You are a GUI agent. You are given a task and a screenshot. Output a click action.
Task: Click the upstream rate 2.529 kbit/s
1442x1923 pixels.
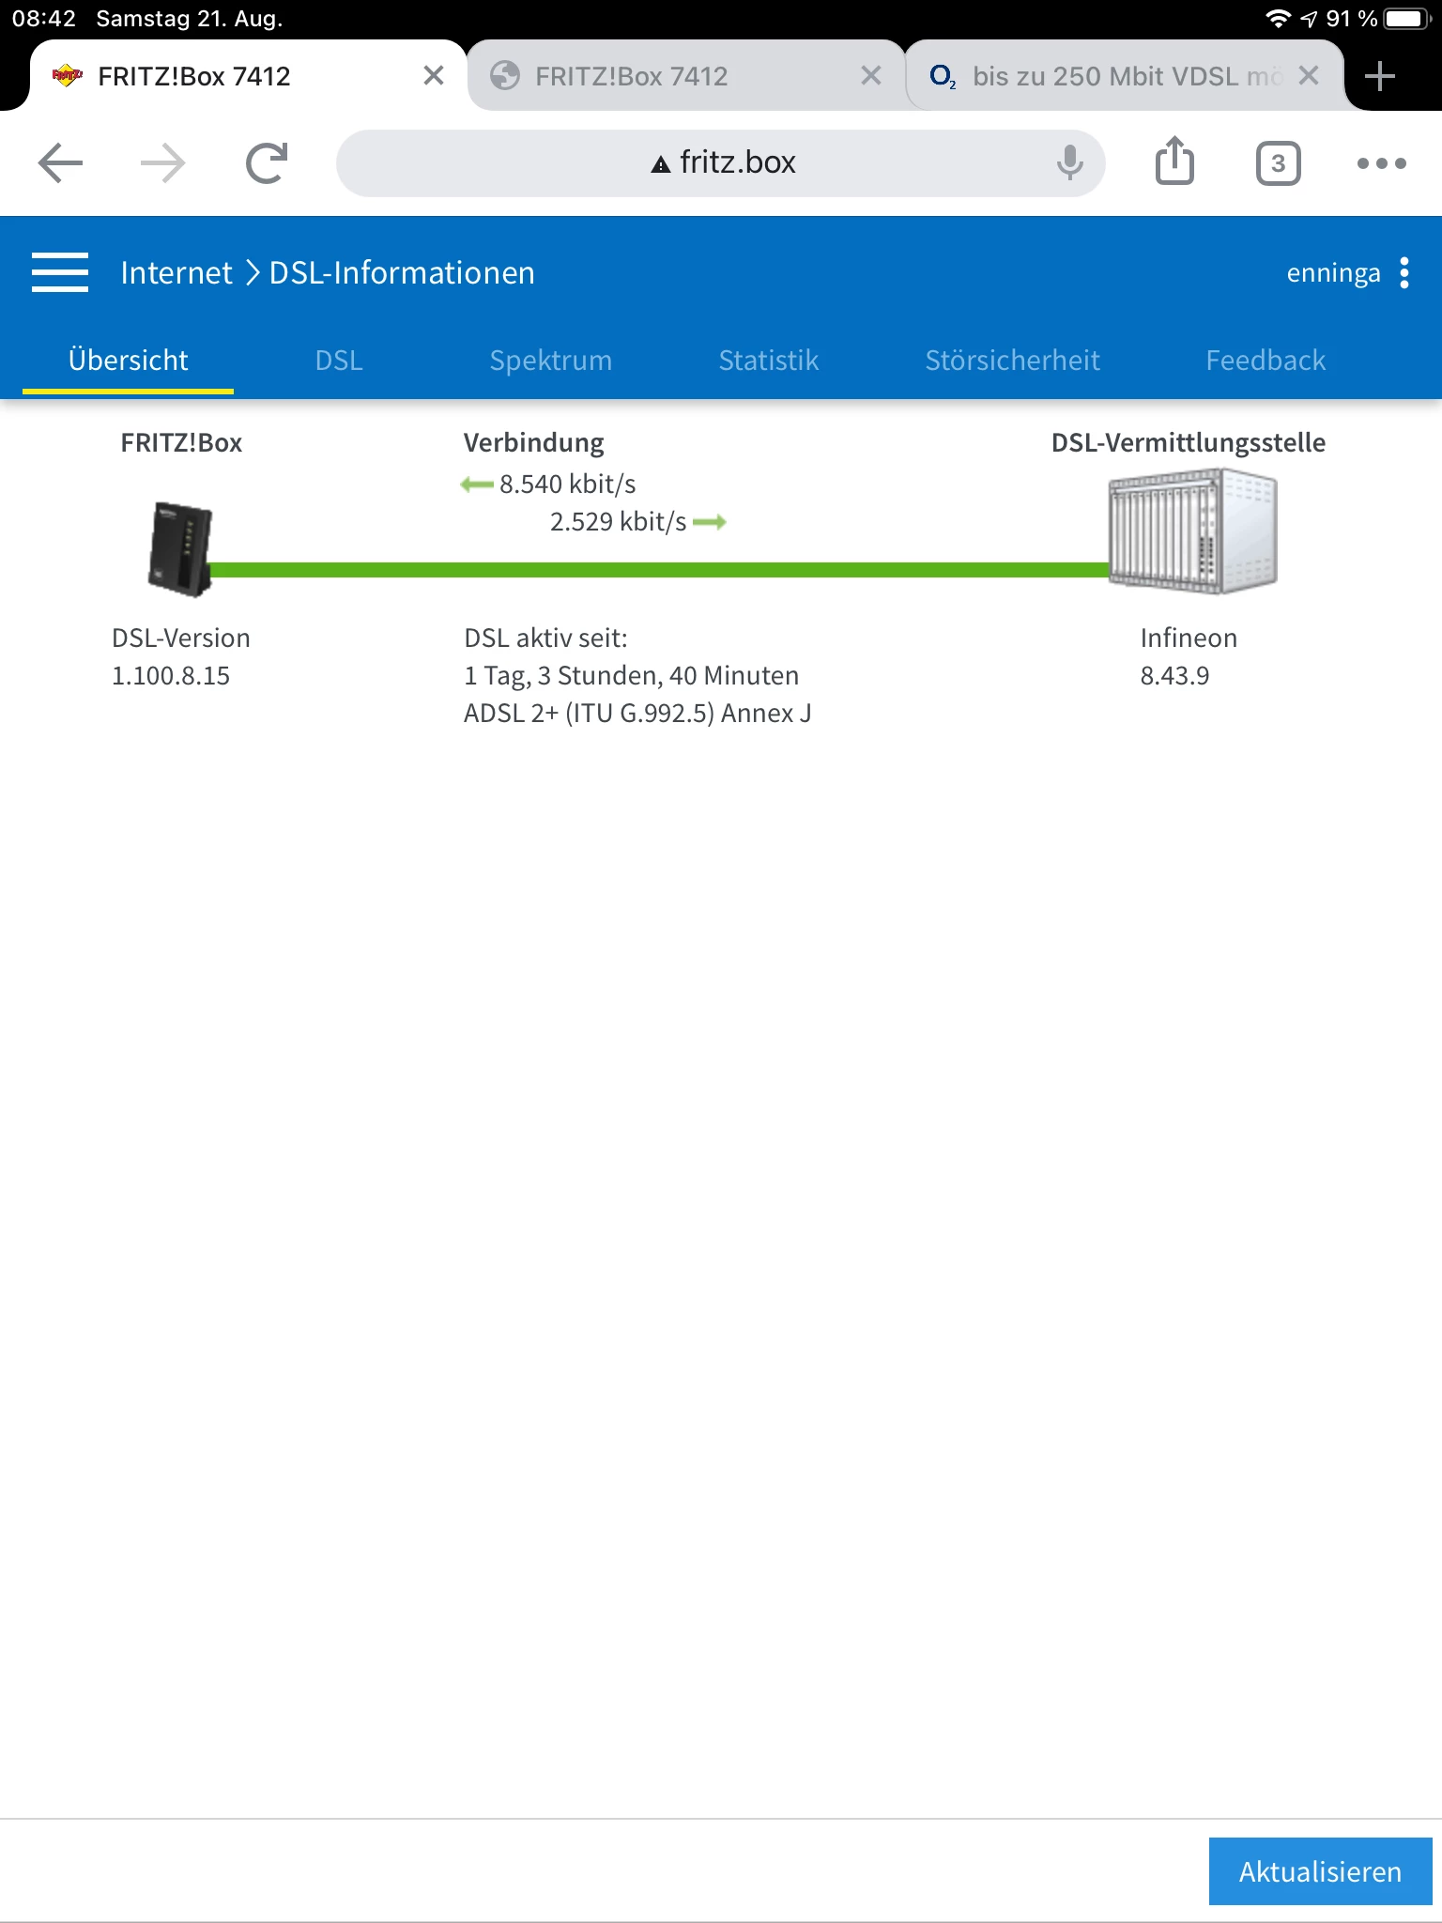pos(618,522)
